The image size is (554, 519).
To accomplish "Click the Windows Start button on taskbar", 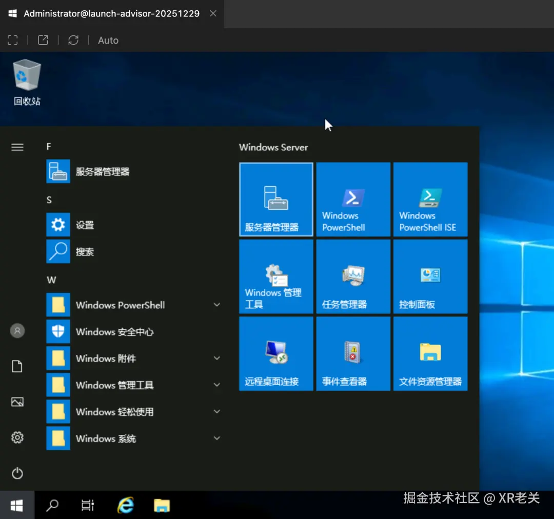I will (x=17, y=505).
